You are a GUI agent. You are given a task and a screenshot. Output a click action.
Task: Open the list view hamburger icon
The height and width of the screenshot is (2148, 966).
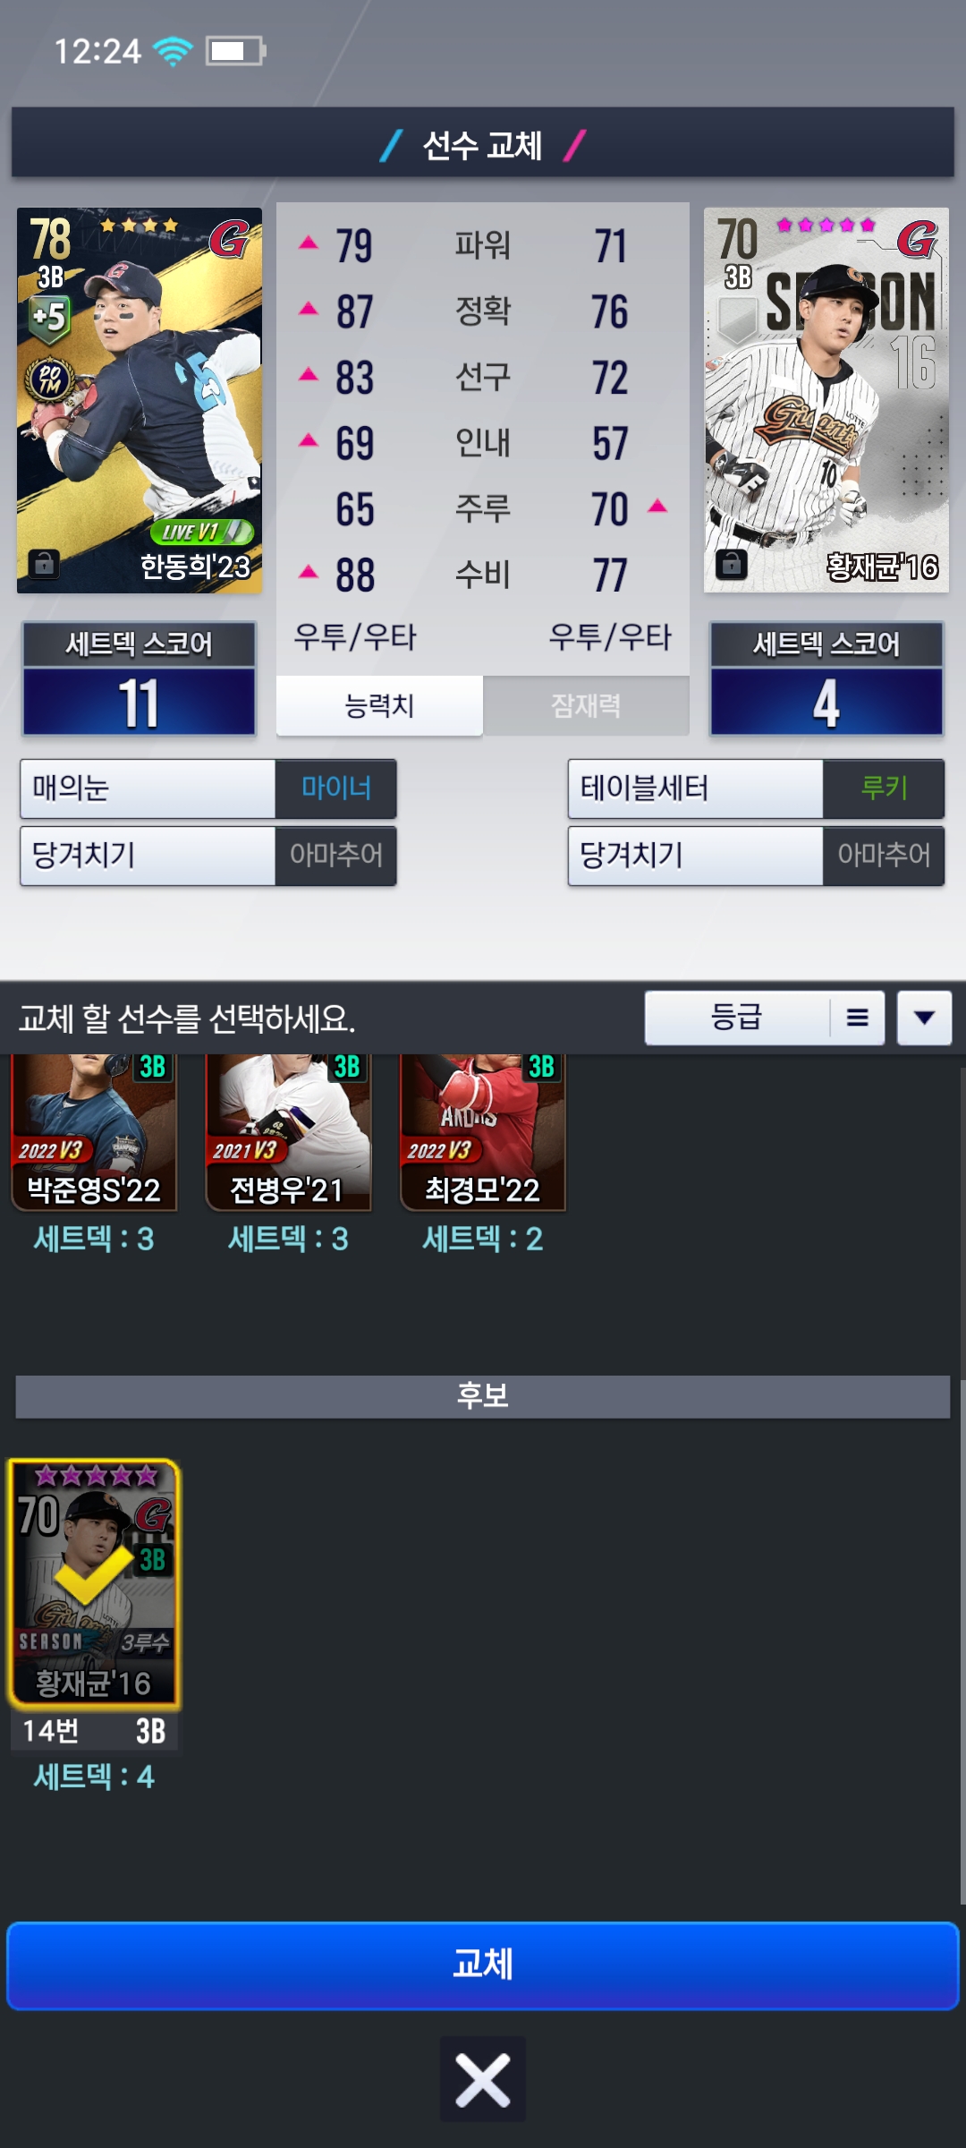point(857,1018)
